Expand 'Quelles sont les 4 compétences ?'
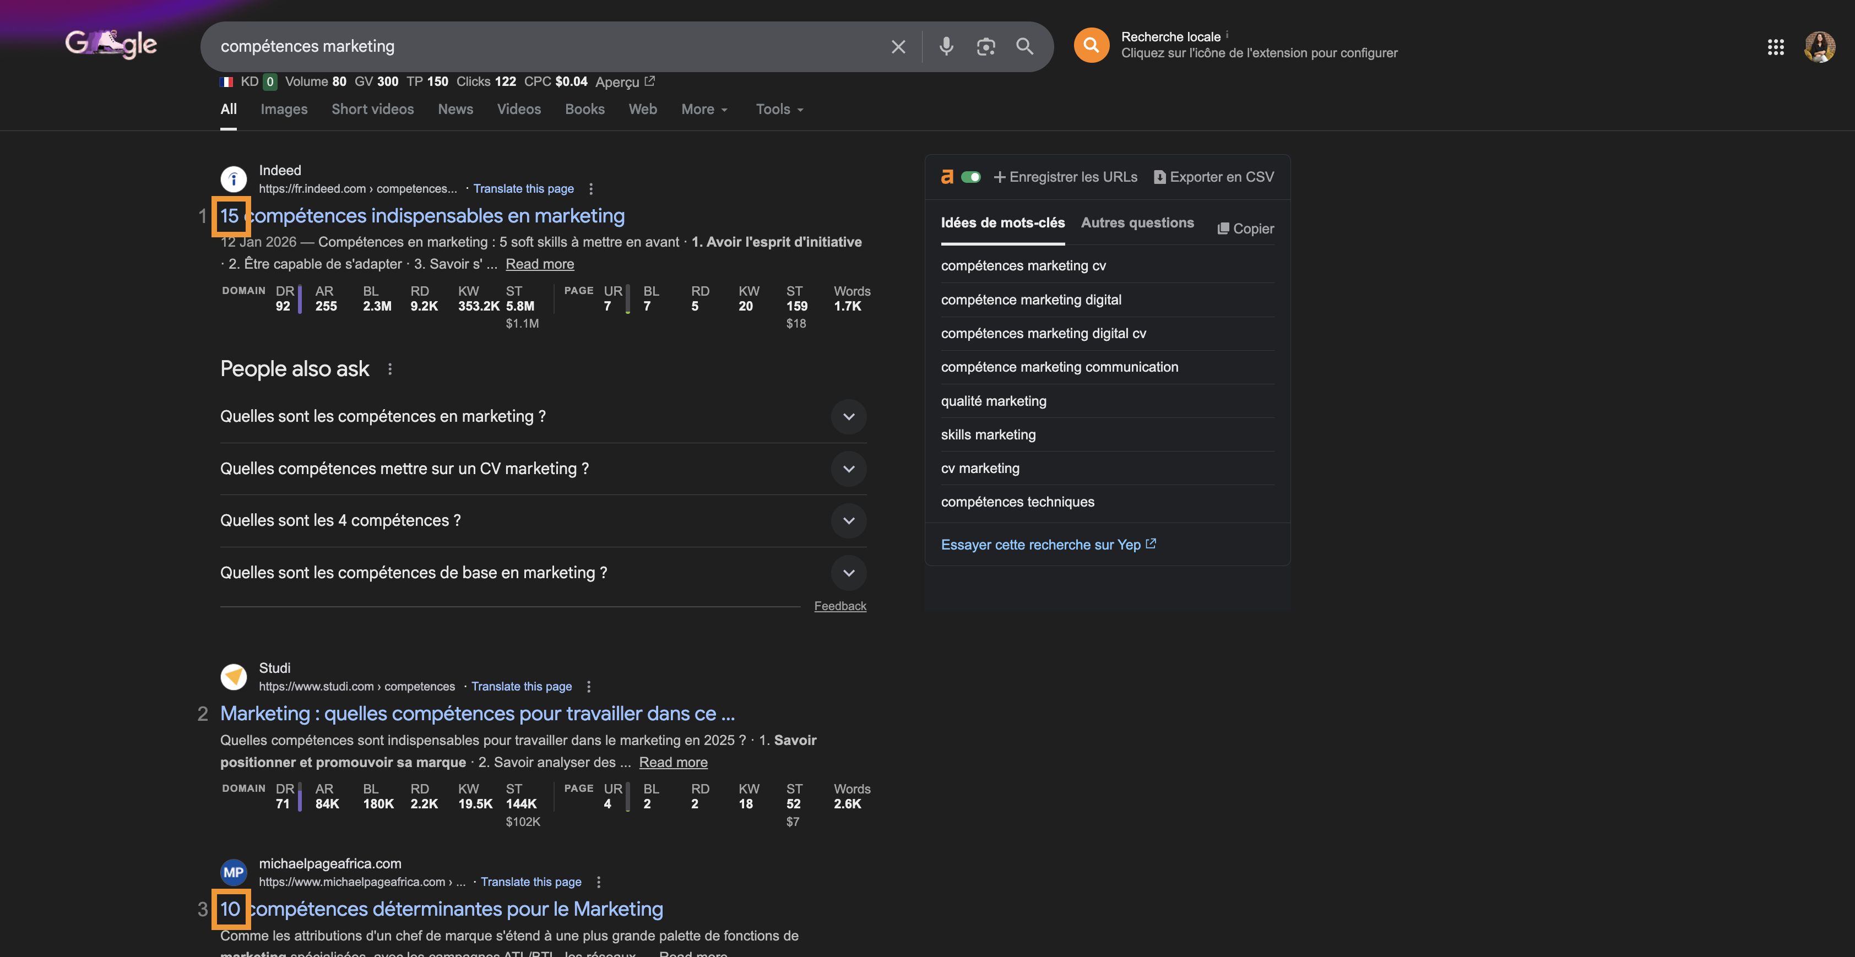The image size is (1855, 957). 848,520
